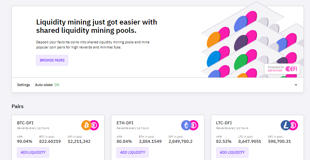Add liquidity to the LTC-DFI pair
This screenshot has width=310, height=160.
(x=232, y=152)
